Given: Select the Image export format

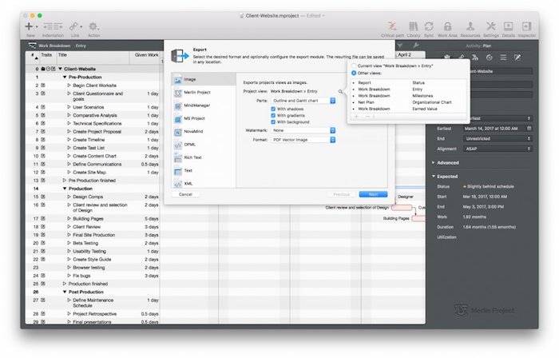Looking at the screenshot, I should point(204,80).
